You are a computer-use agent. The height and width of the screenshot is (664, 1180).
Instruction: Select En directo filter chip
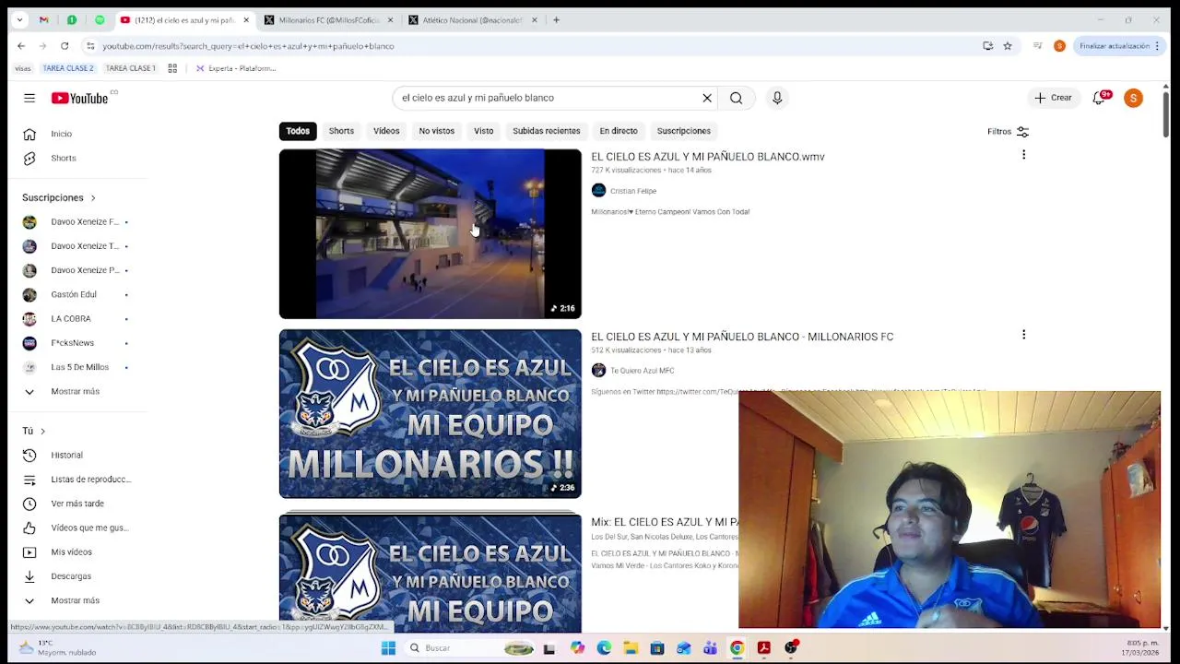tap(619, 131)
